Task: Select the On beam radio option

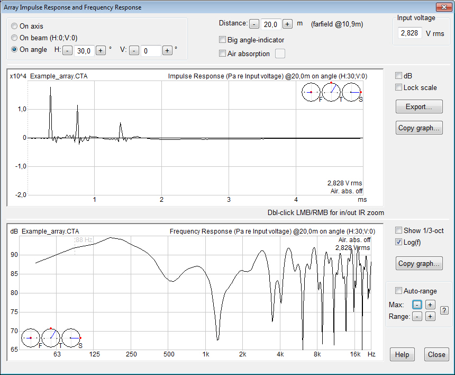Action: [15, 38]
